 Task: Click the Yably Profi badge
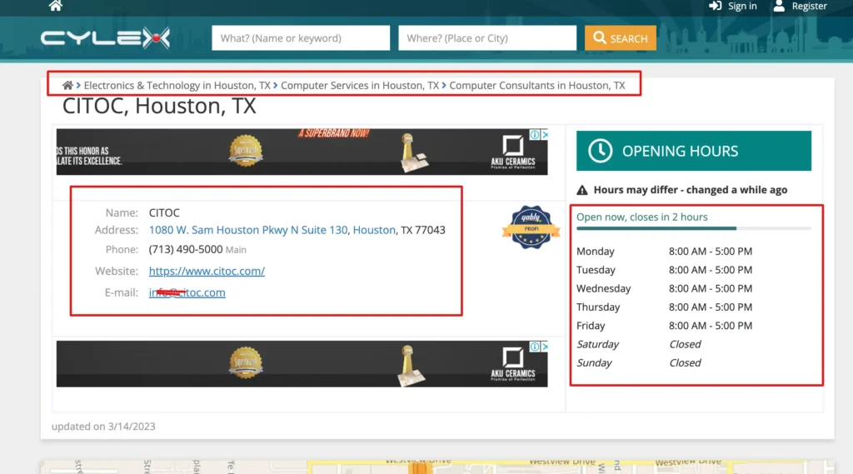tap(531, 227)
